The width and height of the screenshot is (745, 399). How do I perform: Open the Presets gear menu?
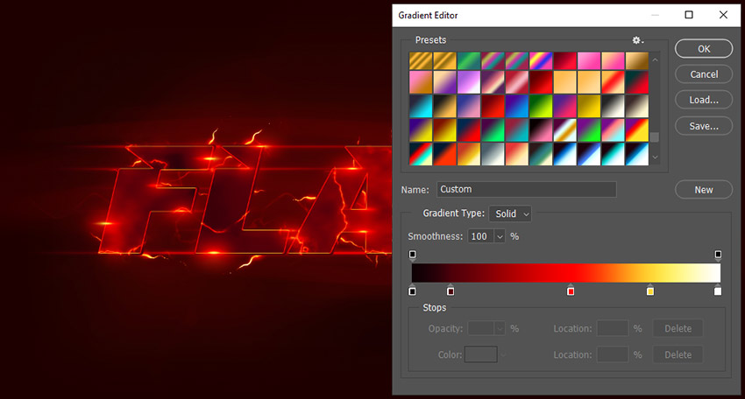point(637,40)
